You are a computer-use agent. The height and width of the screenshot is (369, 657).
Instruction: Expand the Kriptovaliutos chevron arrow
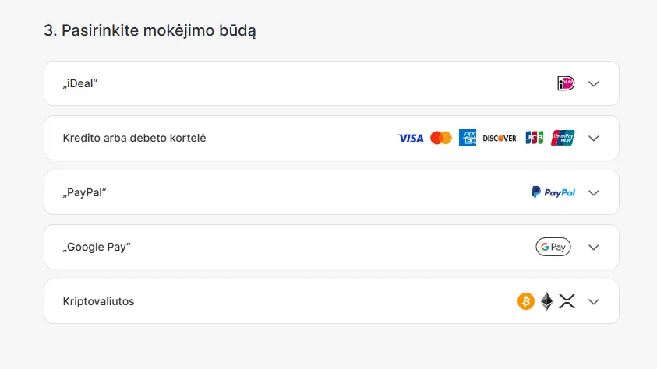coord(594,302)
